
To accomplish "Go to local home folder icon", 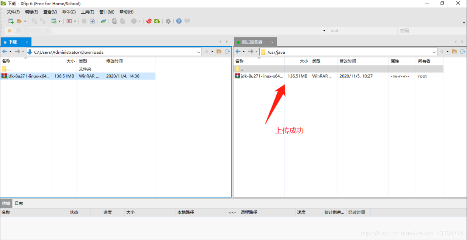I will [219, 52].
